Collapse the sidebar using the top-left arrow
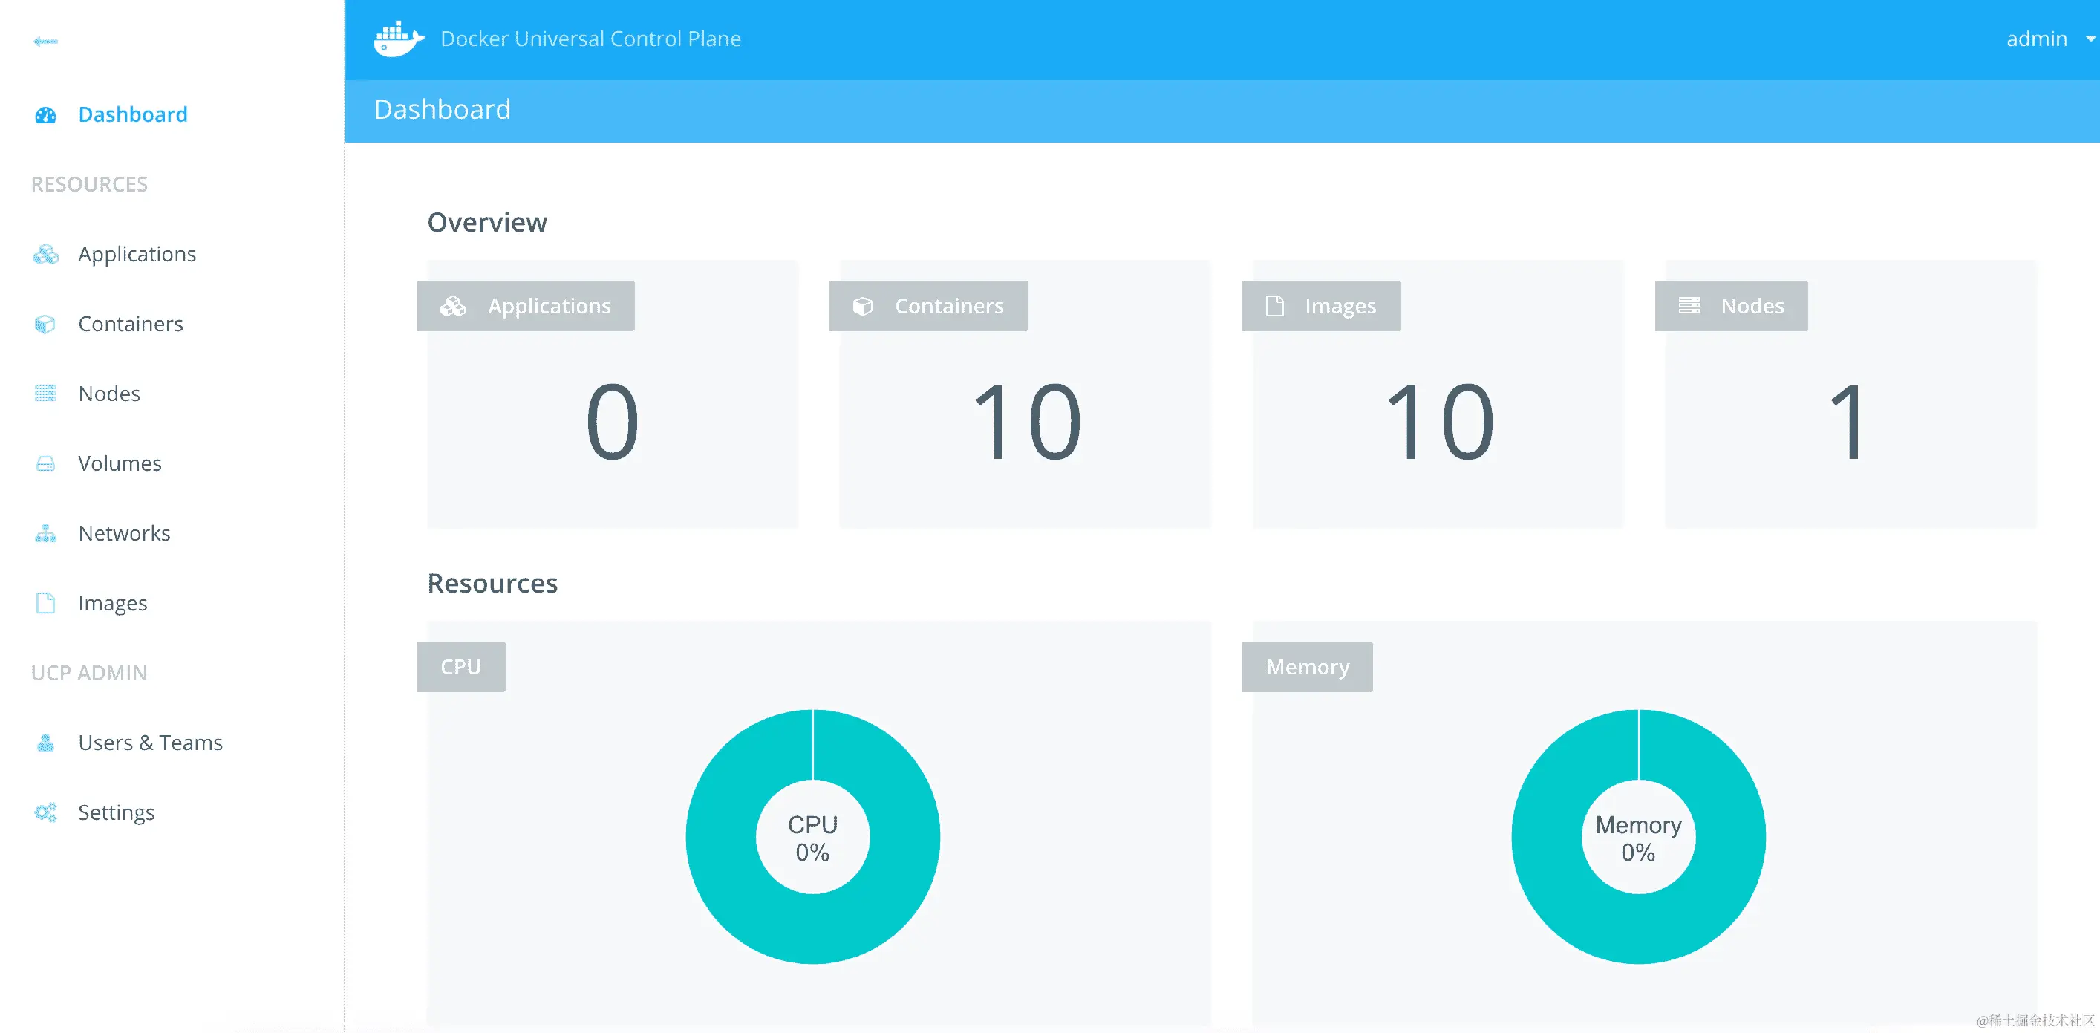The height and width of the screenshot is (1033, 2100). point(45,41)
